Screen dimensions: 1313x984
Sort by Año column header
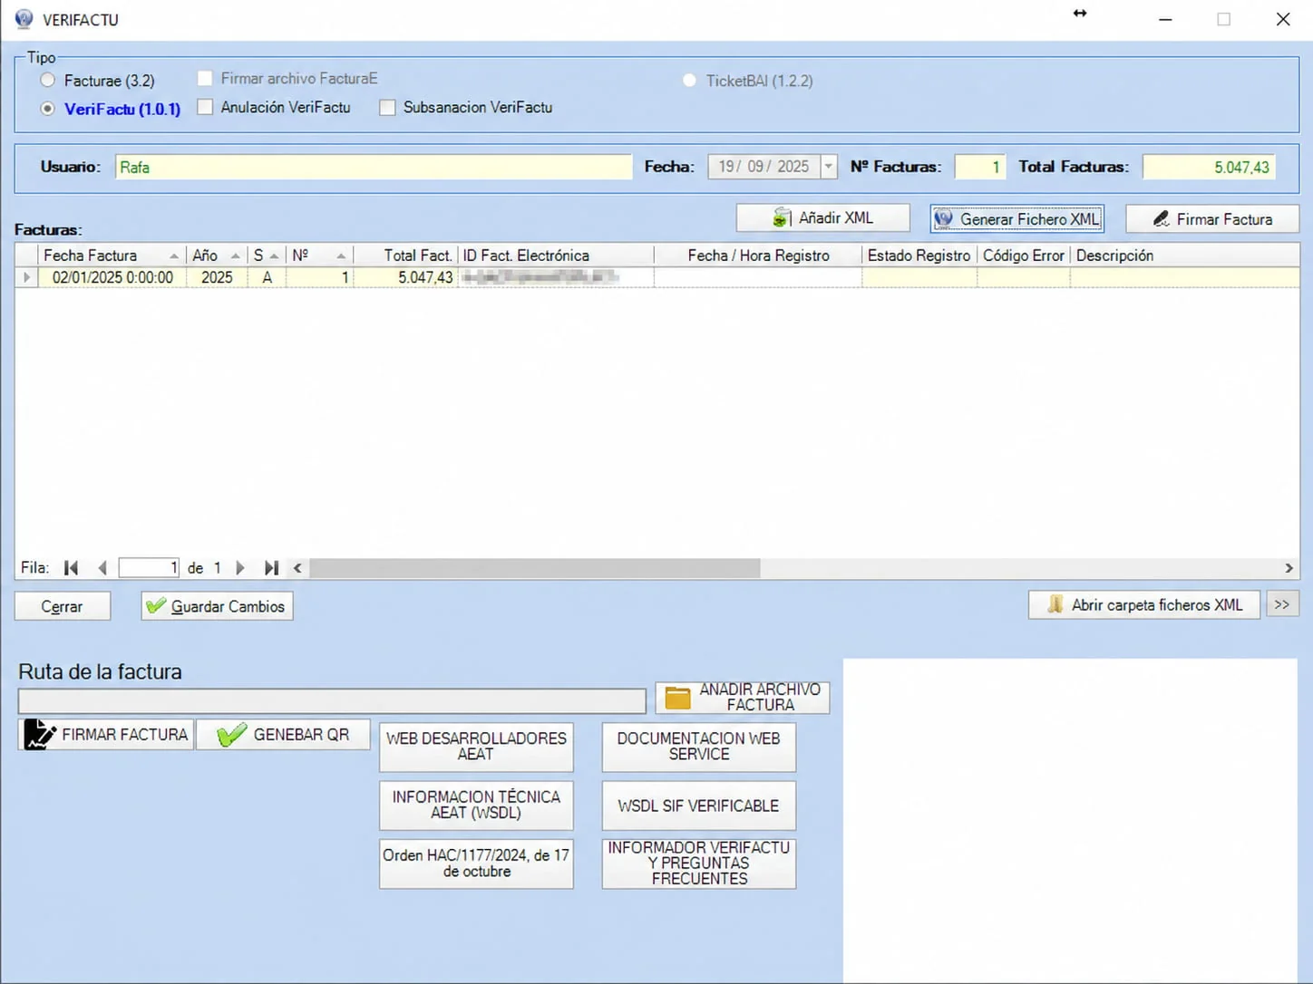[x=217, y=256]
